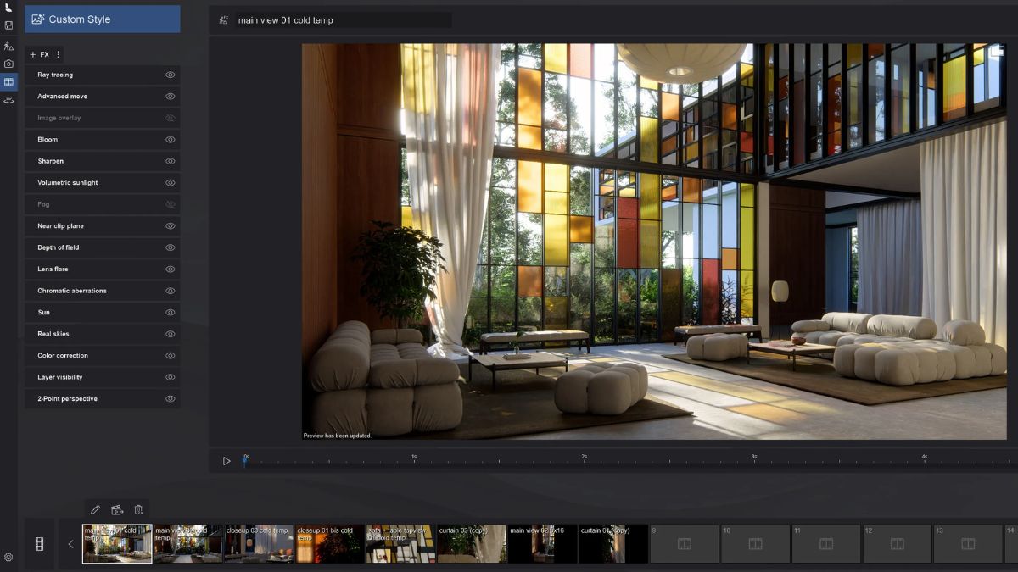
Task: Switch to photo mode camera icon
Action: coord(8,64)
